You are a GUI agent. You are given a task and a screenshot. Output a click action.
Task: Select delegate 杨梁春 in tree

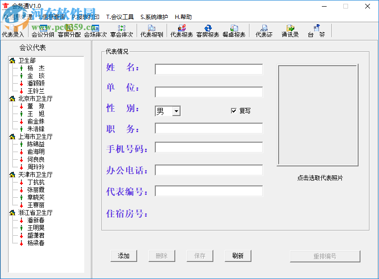click(x=36, y=243)
